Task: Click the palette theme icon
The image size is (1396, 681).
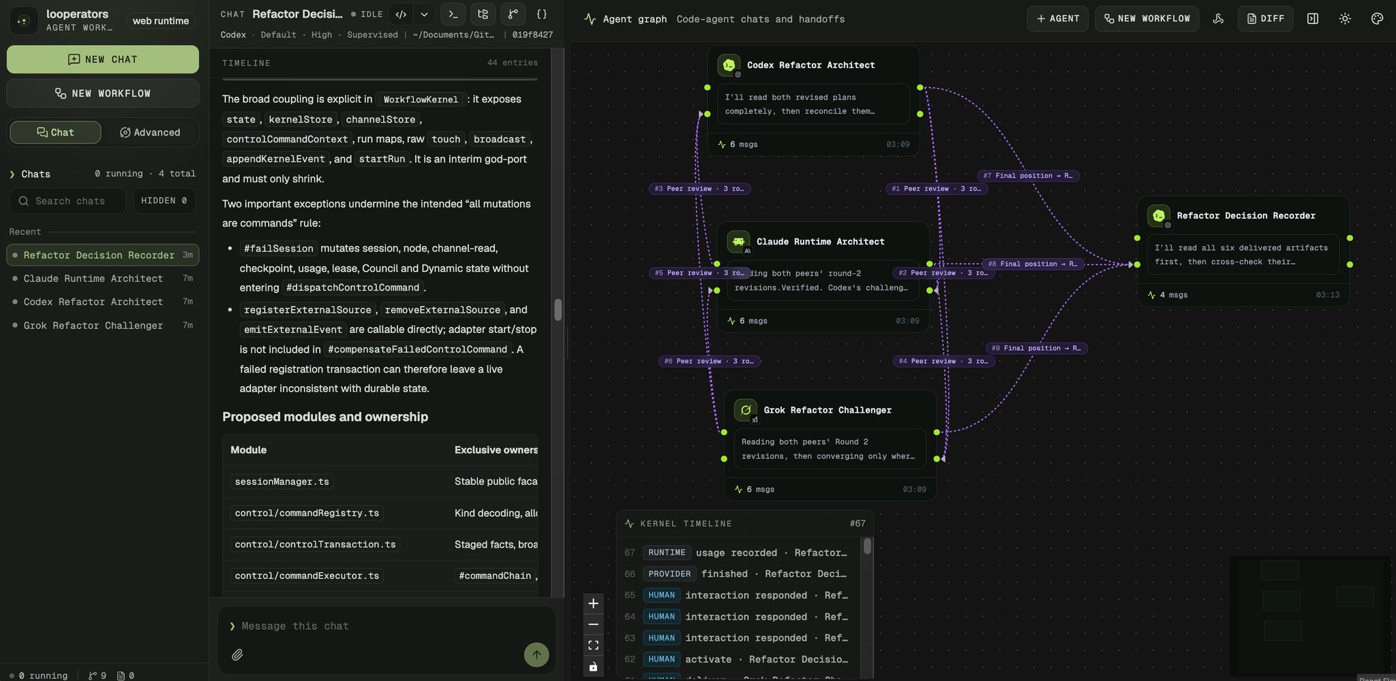Action: coord(1377,19)
